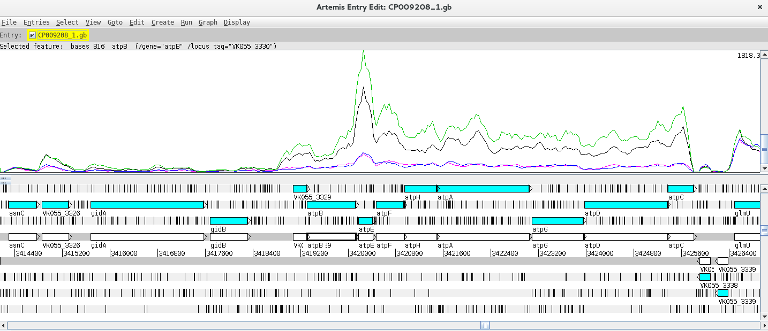Open the File menu

pos(9,22)
